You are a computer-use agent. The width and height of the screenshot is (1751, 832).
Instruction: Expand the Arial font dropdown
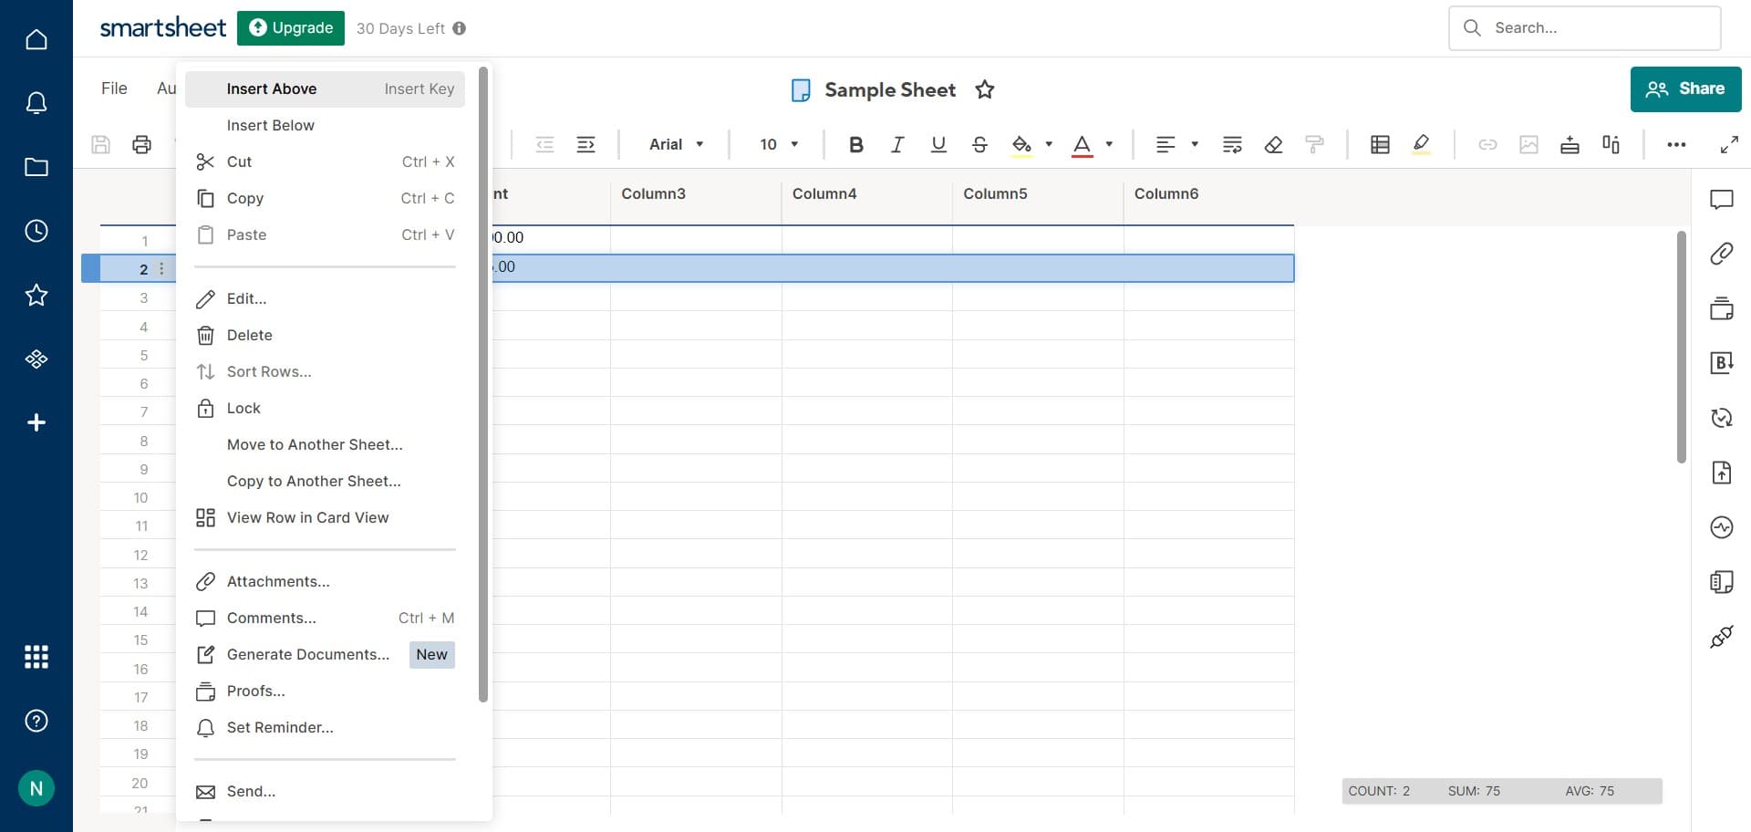676,144
